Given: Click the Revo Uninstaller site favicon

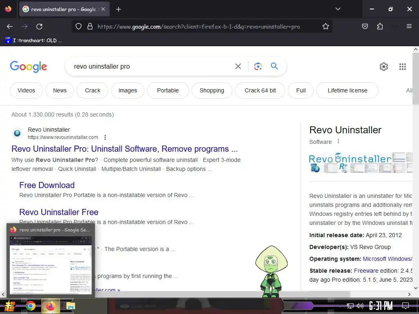Looking at the screenshot, I should click(17, 133).
